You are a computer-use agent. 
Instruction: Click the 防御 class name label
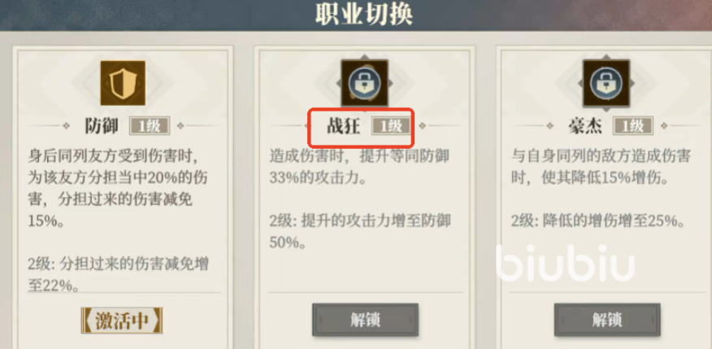click(x=102, y=126)
